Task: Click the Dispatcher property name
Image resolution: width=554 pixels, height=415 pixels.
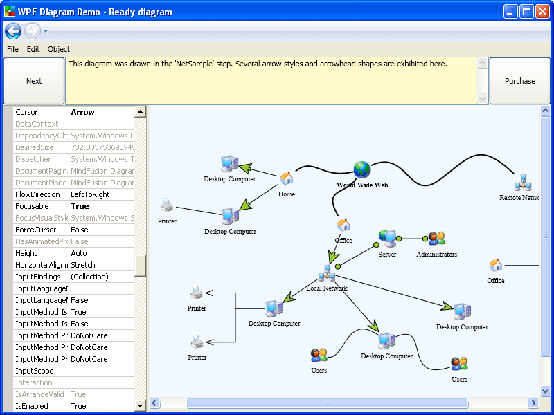Action: pyautogui.click(x=33, y=159)
